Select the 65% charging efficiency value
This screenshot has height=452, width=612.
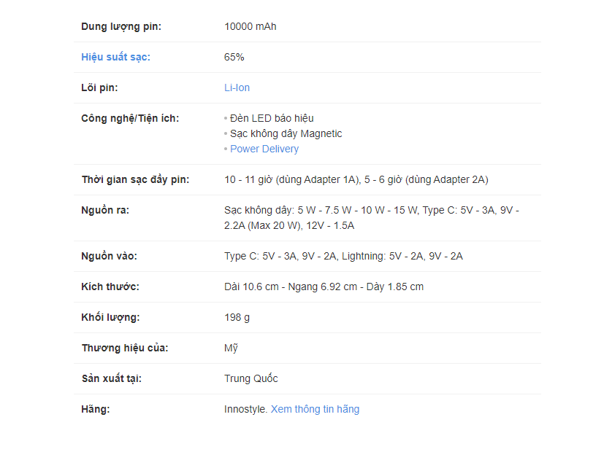(234, 57)
